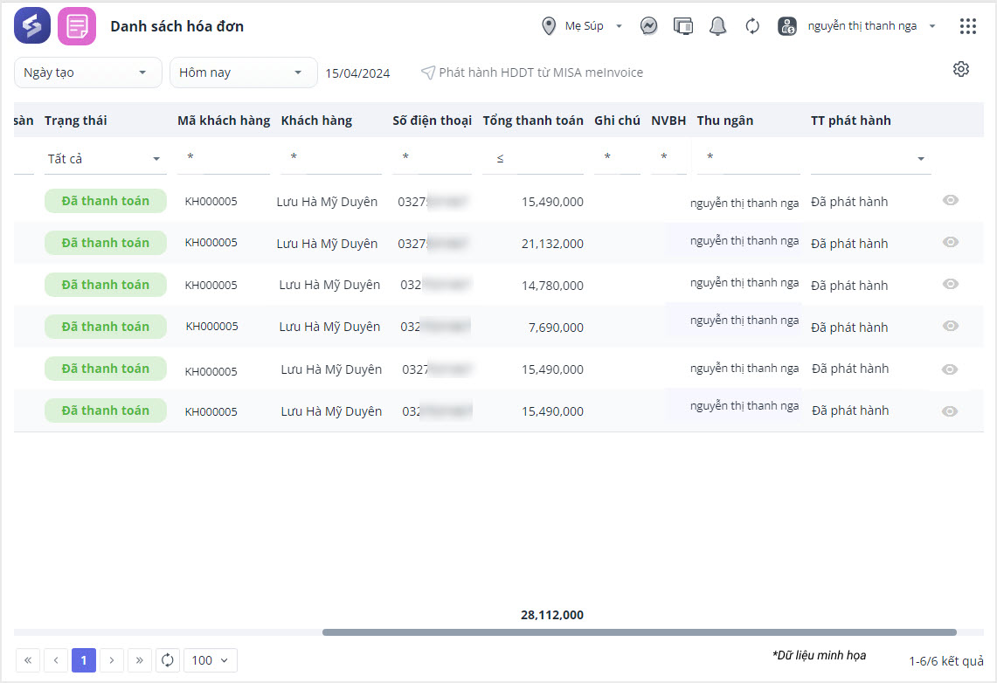Toggle eye icon for 14,780,000 invoice
997x683 pixels.
951,284
